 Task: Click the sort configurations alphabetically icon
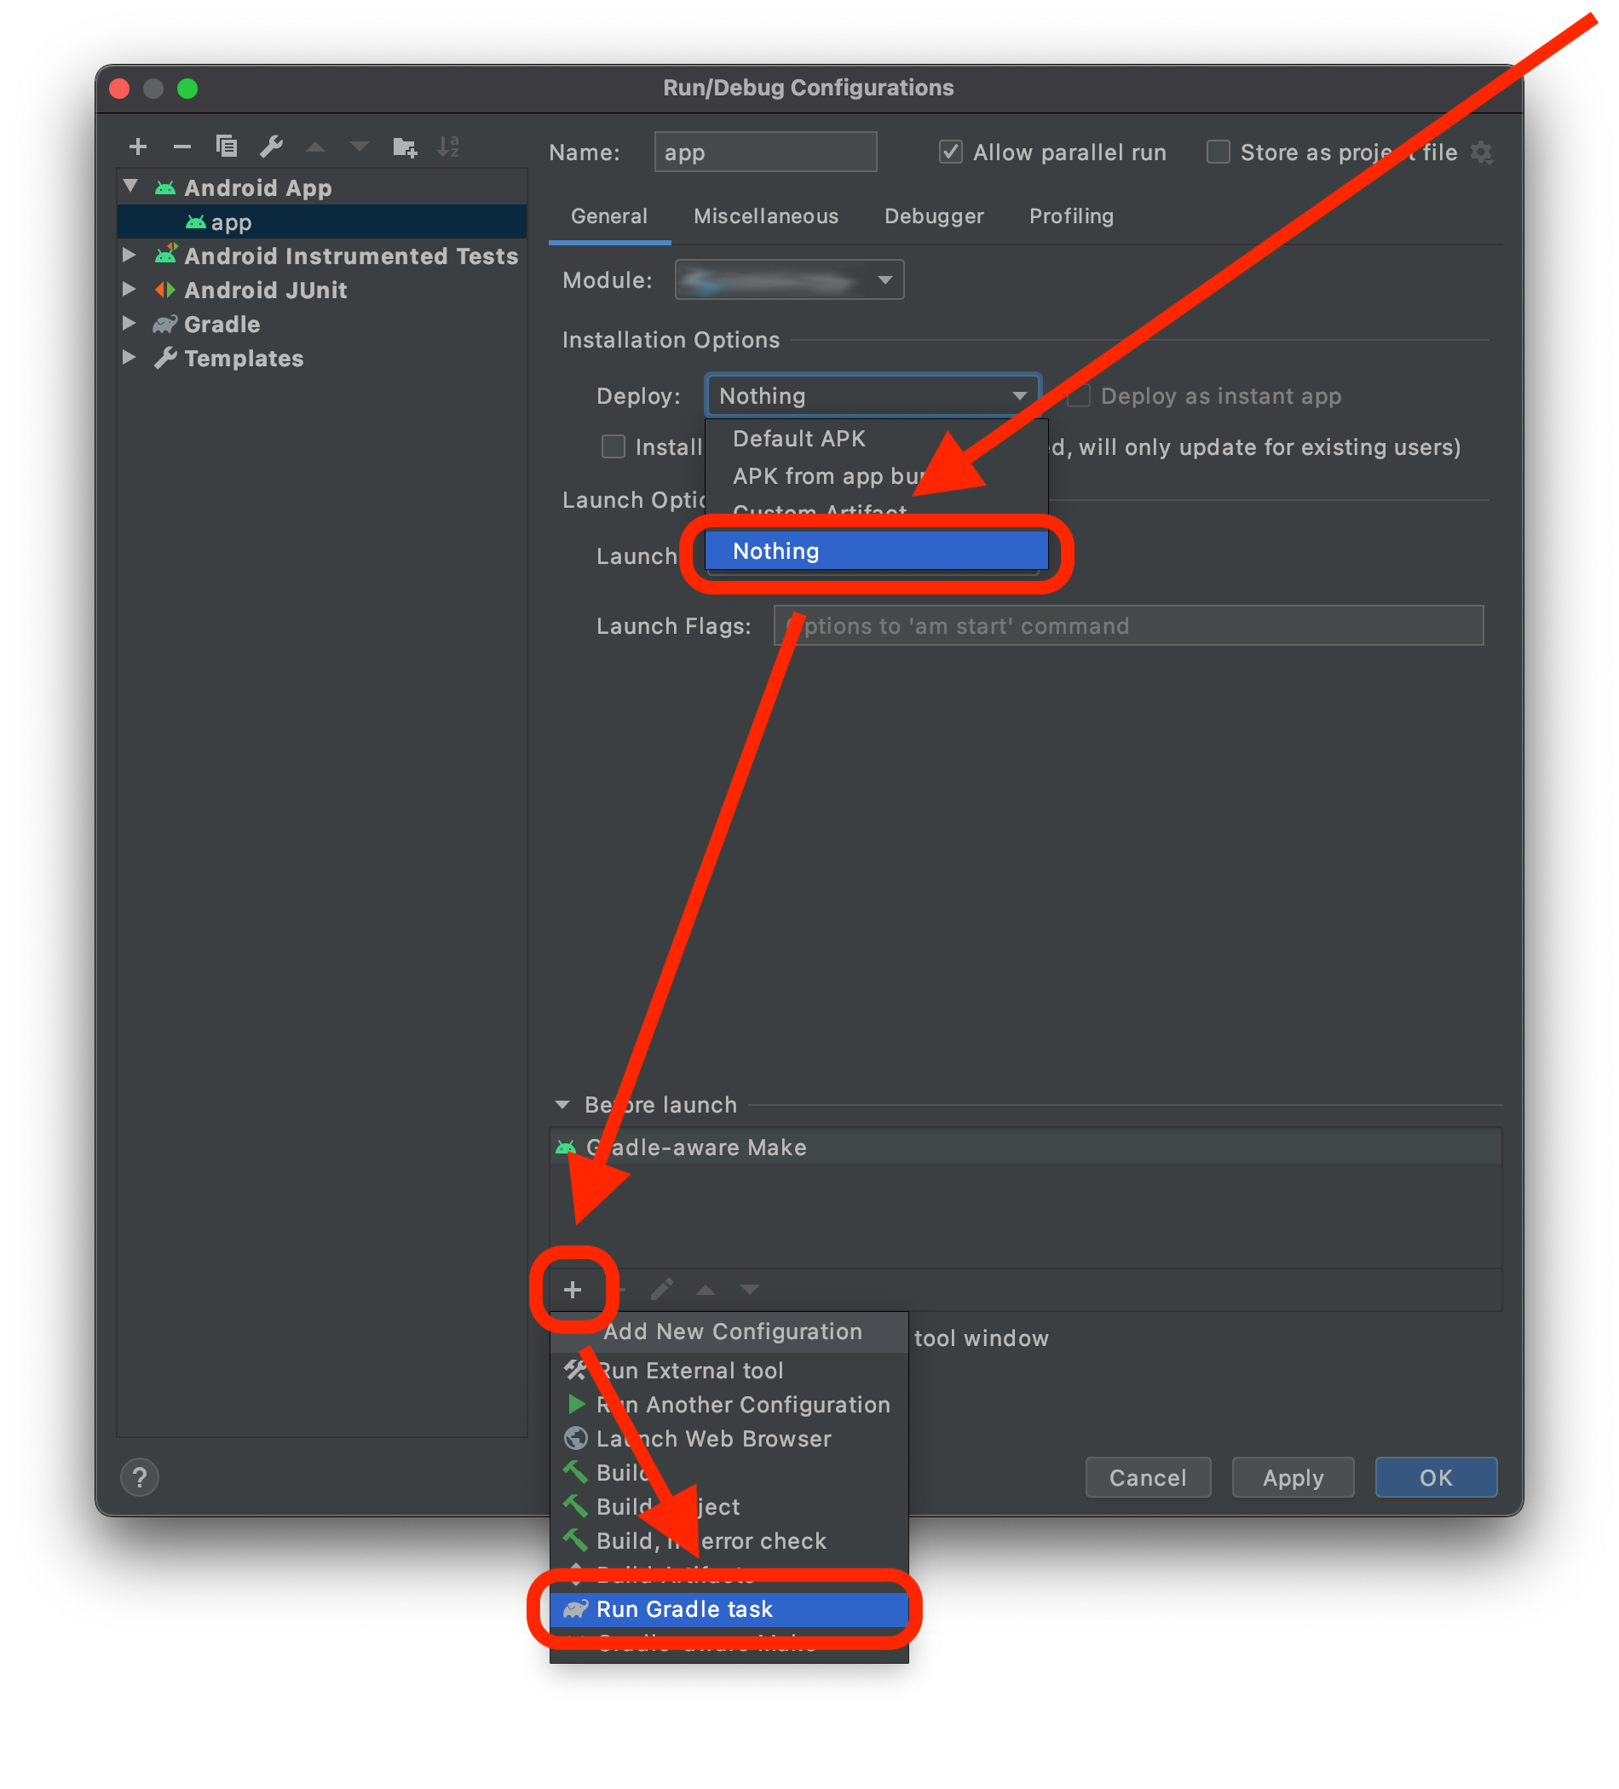click(x=448, y=147)
